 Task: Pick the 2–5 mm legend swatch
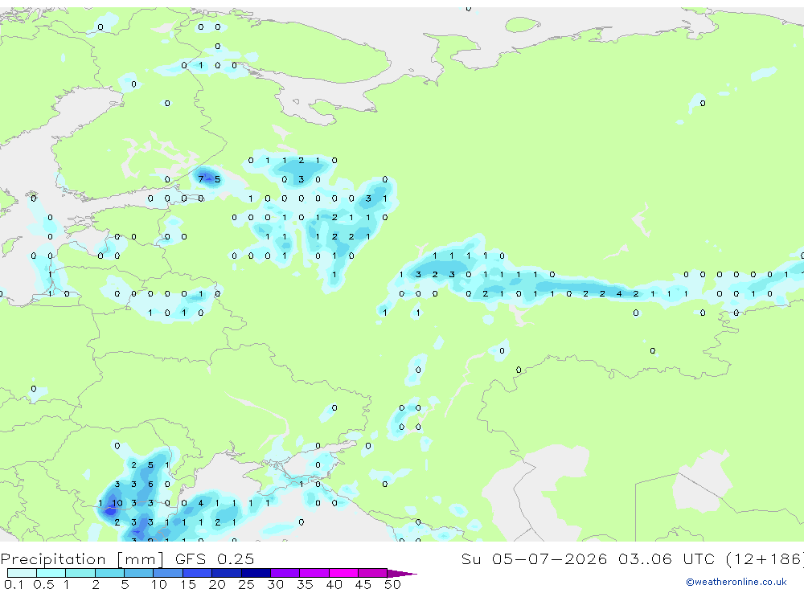tap(109, 573)
